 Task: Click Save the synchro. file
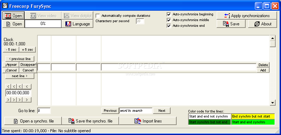90,121
